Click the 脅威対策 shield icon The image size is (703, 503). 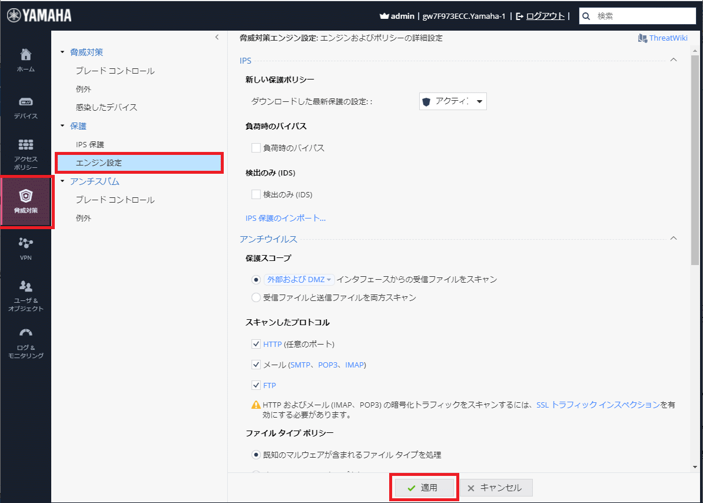[x=25, y=196]
